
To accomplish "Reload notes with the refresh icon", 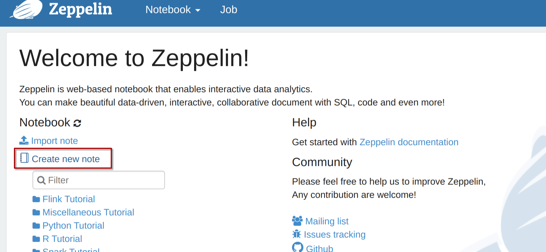I will click(x=77, y=123).
